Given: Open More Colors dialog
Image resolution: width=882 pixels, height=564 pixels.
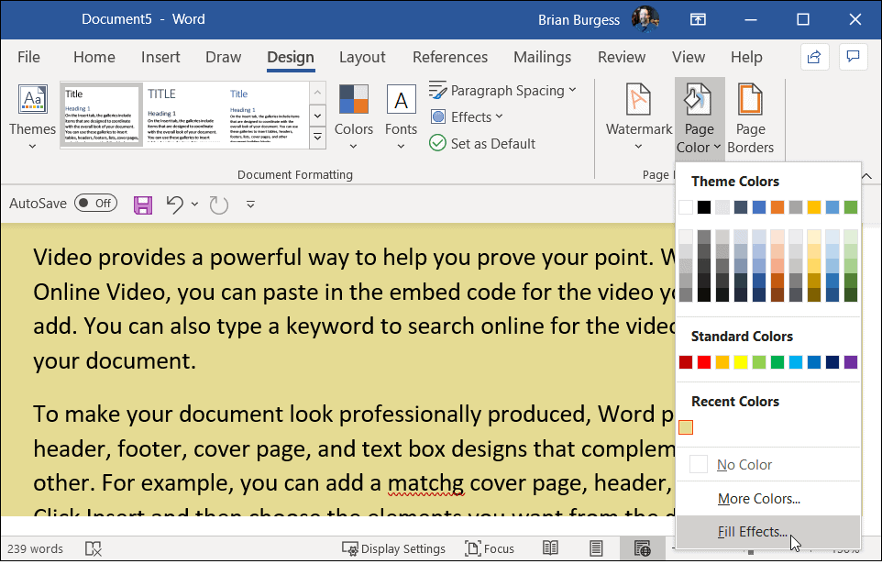Looking at the screenshot, I should click(767, 498).
